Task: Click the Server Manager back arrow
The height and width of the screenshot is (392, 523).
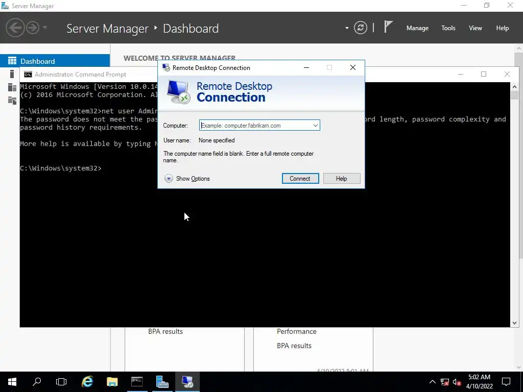Action: coord(15,28)
